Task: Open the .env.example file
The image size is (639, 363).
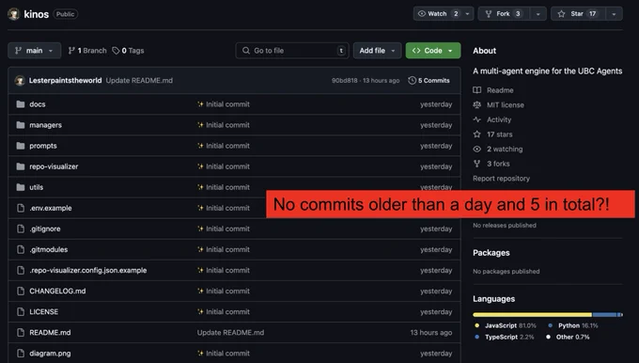Action: pyautogui.click(x=50, y=208)
